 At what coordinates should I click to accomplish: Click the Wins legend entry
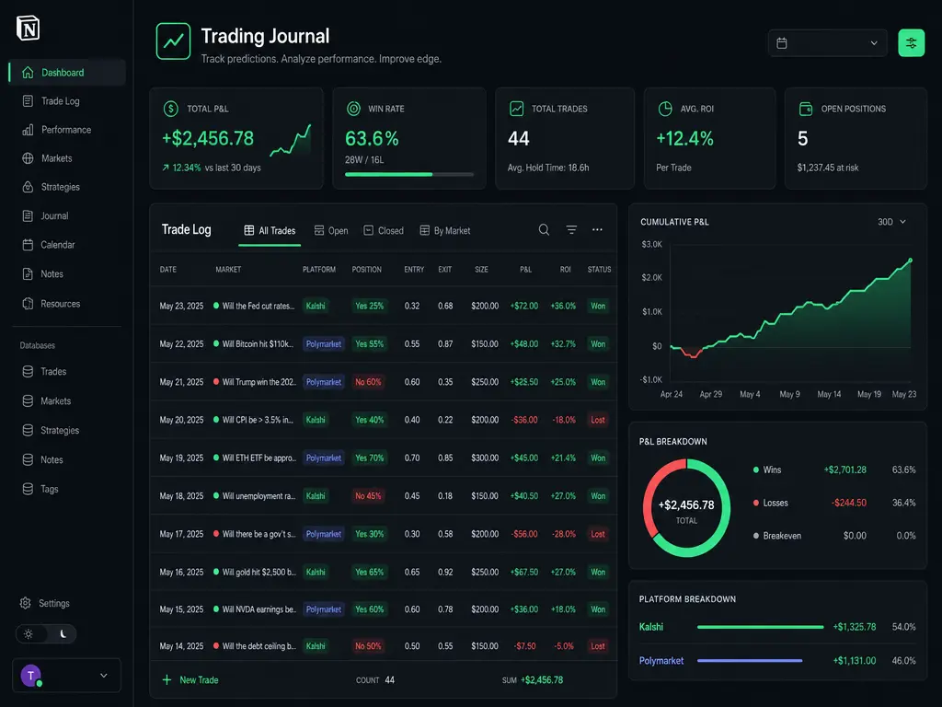834,469
